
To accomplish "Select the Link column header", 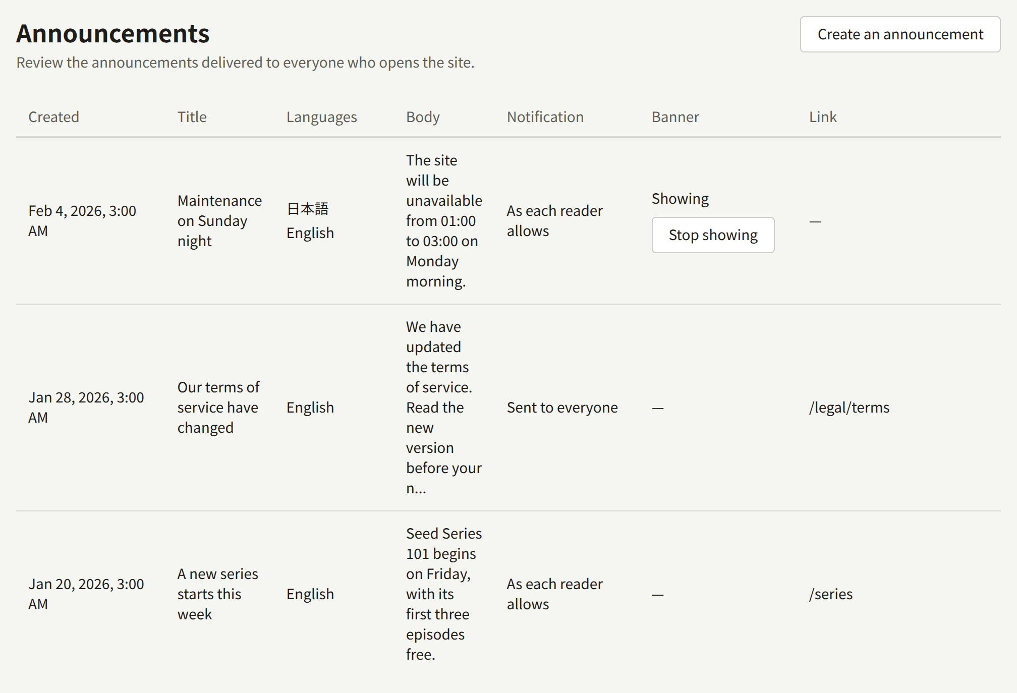I will [x=823, y=117].
